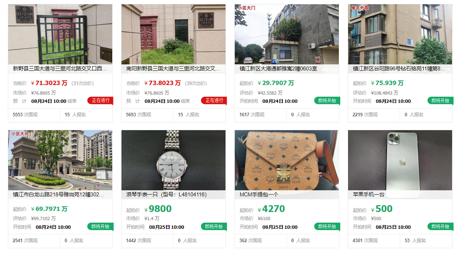Click the 5693 次围观 view count
This screenshot has height=255, width=461.
[x=138, y=115]
